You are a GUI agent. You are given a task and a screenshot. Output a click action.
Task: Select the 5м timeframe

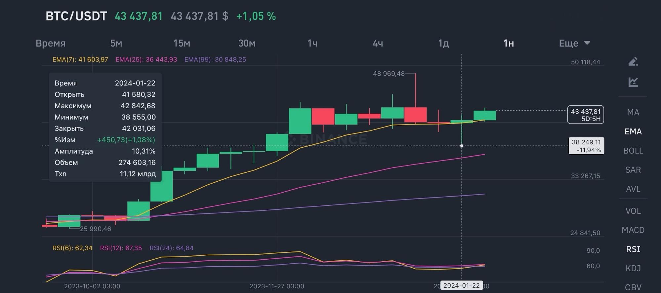(x=116, y=43)
